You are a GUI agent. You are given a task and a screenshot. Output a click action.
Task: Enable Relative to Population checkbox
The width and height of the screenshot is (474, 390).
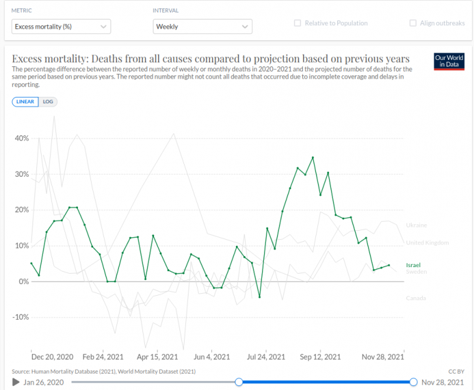298,23
